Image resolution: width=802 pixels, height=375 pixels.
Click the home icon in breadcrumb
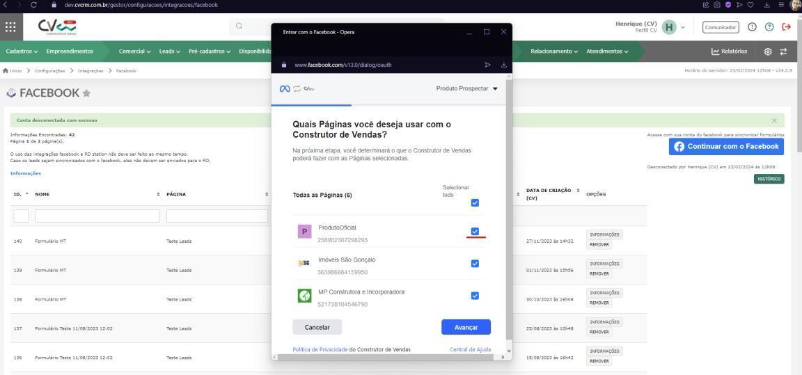[5, 70]
